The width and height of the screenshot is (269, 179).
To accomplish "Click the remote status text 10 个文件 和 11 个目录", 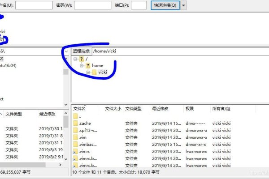I will (x=94, y=172).
